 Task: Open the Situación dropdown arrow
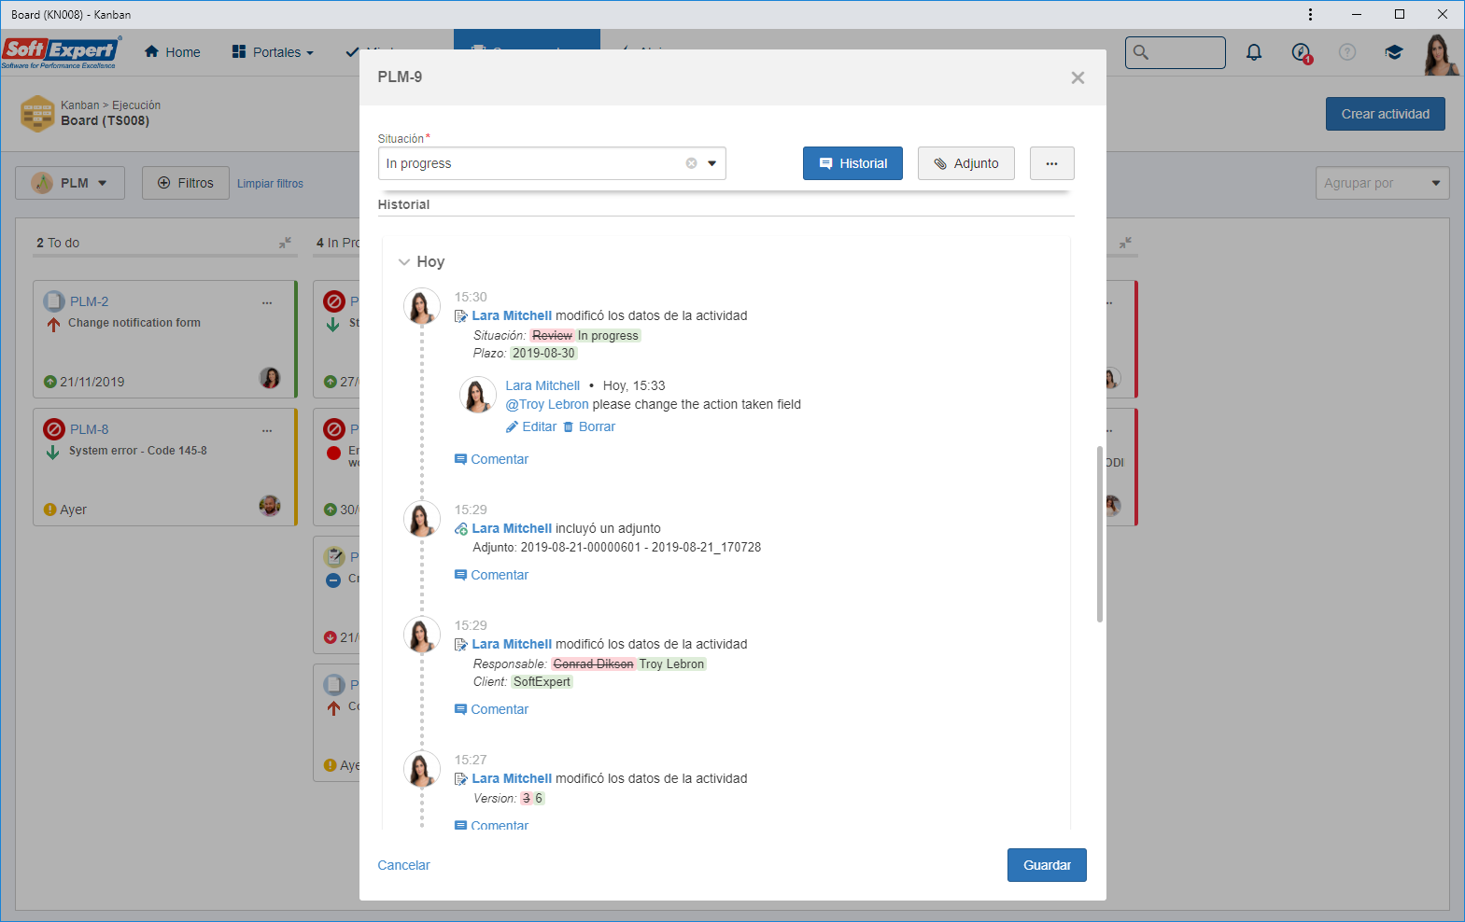[x=711, y=163]
